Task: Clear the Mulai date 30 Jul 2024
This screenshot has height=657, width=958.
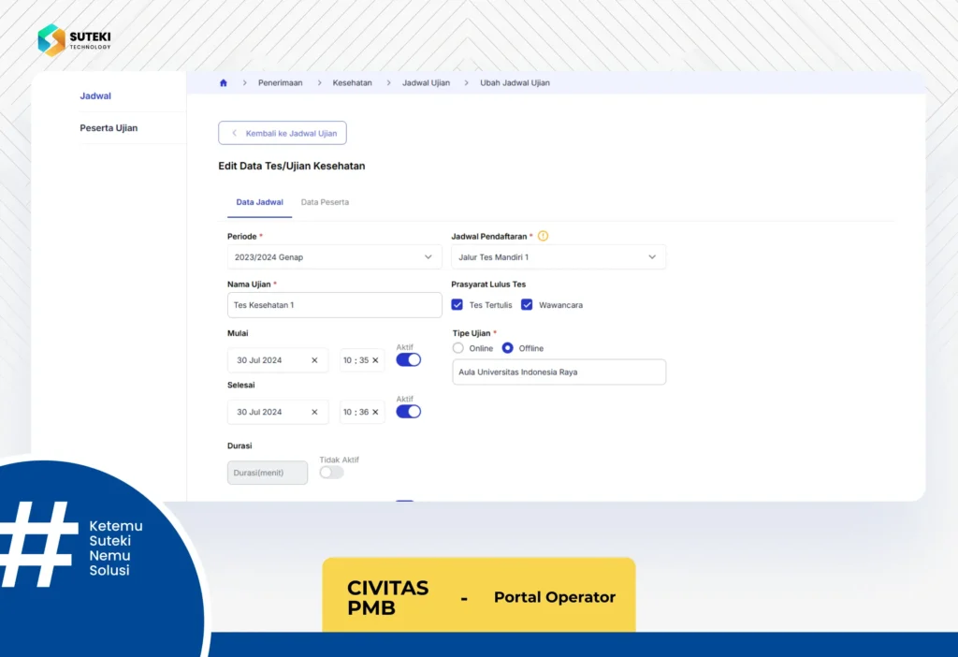Action: coord(314,360)
